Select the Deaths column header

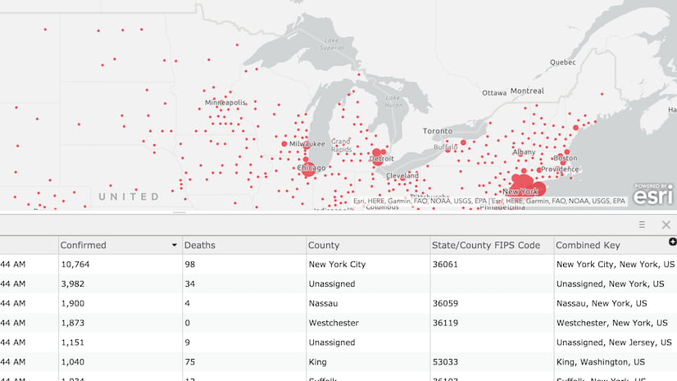click(x=244, y=245)
